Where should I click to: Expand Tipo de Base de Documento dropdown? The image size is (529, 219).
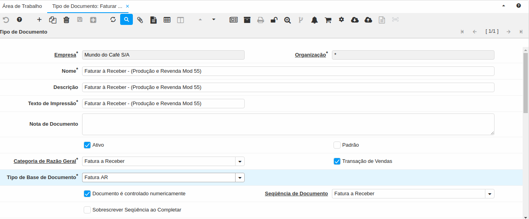(x=240, y=177)
